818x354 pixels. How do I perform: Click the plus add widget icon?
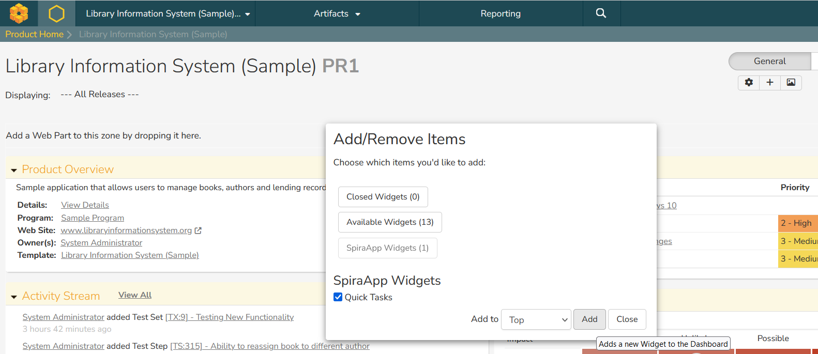(x=770, y=82)
